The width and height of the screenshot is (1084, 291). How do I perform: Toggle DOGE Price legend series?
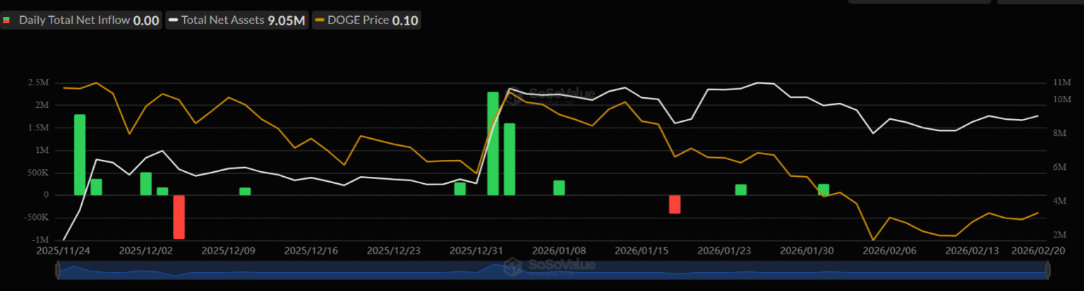[x=366, y=20]
